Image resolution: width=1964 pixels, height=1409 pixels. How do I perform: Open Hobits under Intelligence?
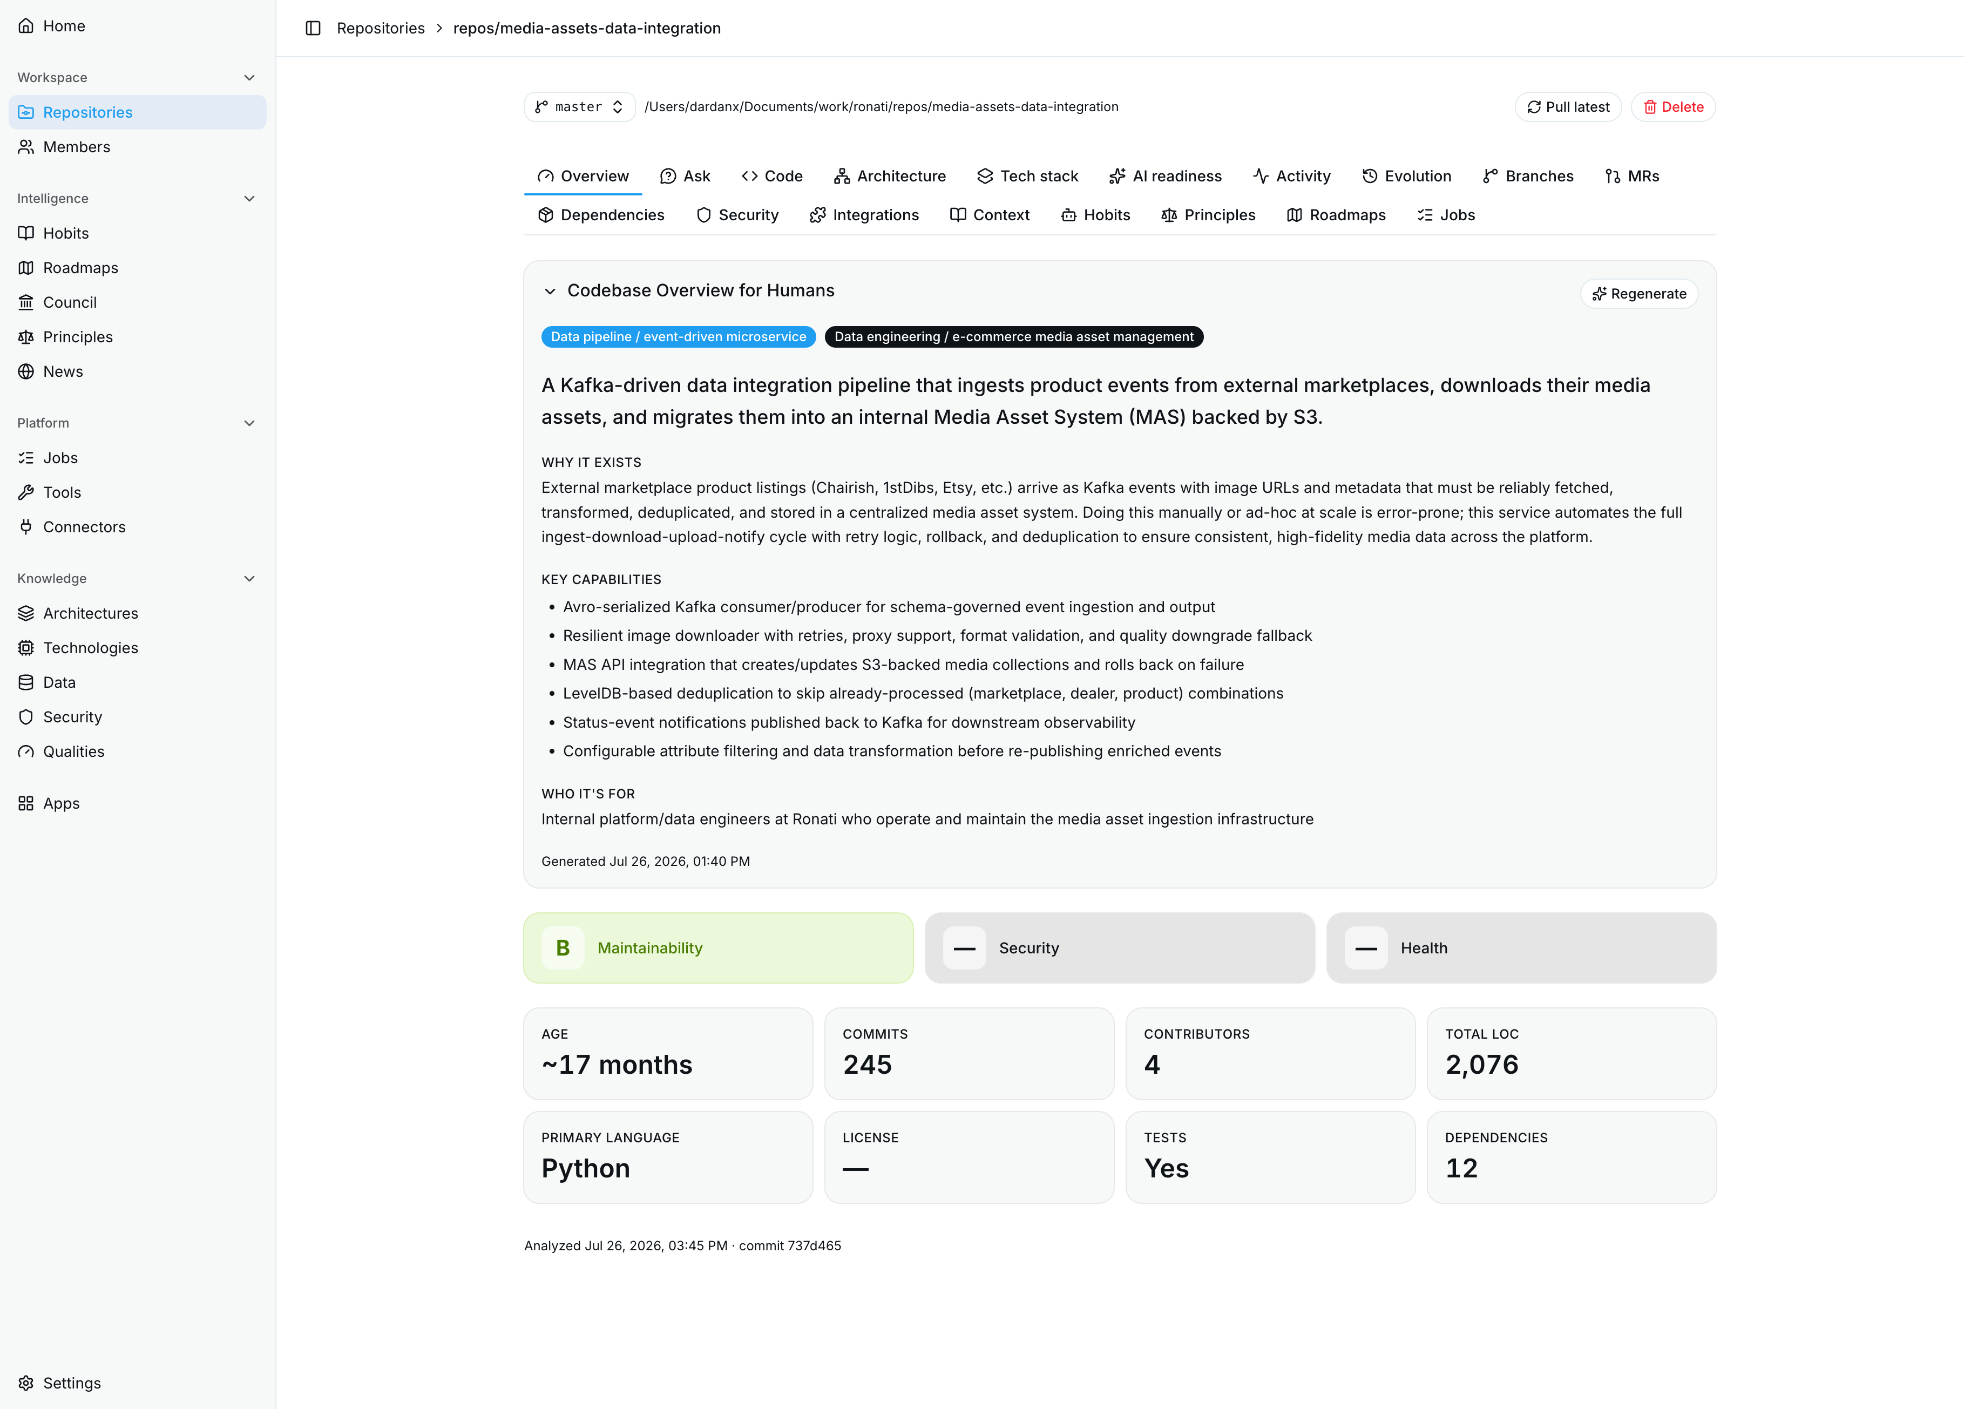tap(138, 233)
